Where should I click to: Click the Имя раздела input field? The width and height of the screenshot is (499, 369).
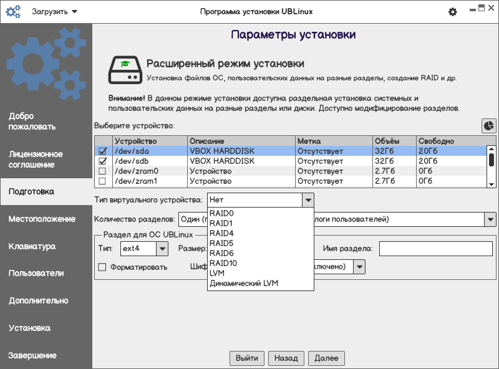coord(437,249)
